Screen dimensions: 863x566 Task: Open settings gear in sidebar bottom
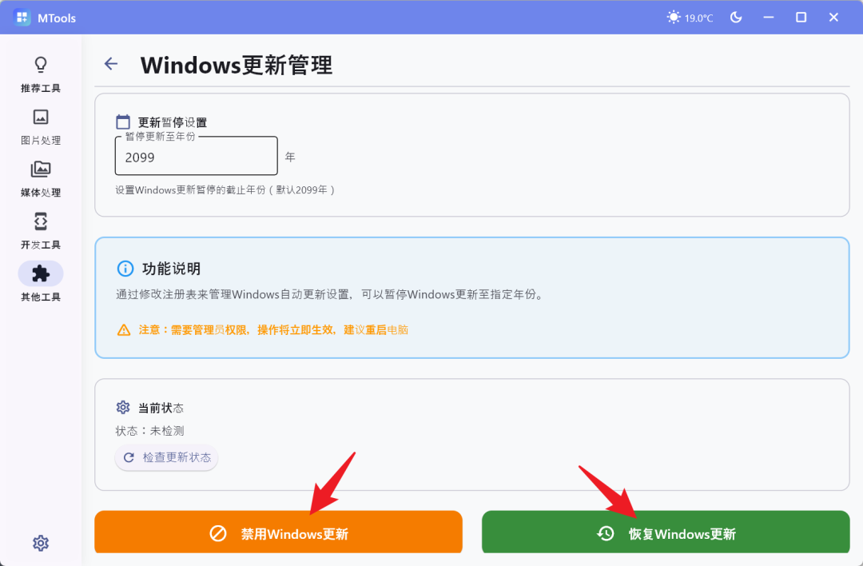(x=41, y=543)
